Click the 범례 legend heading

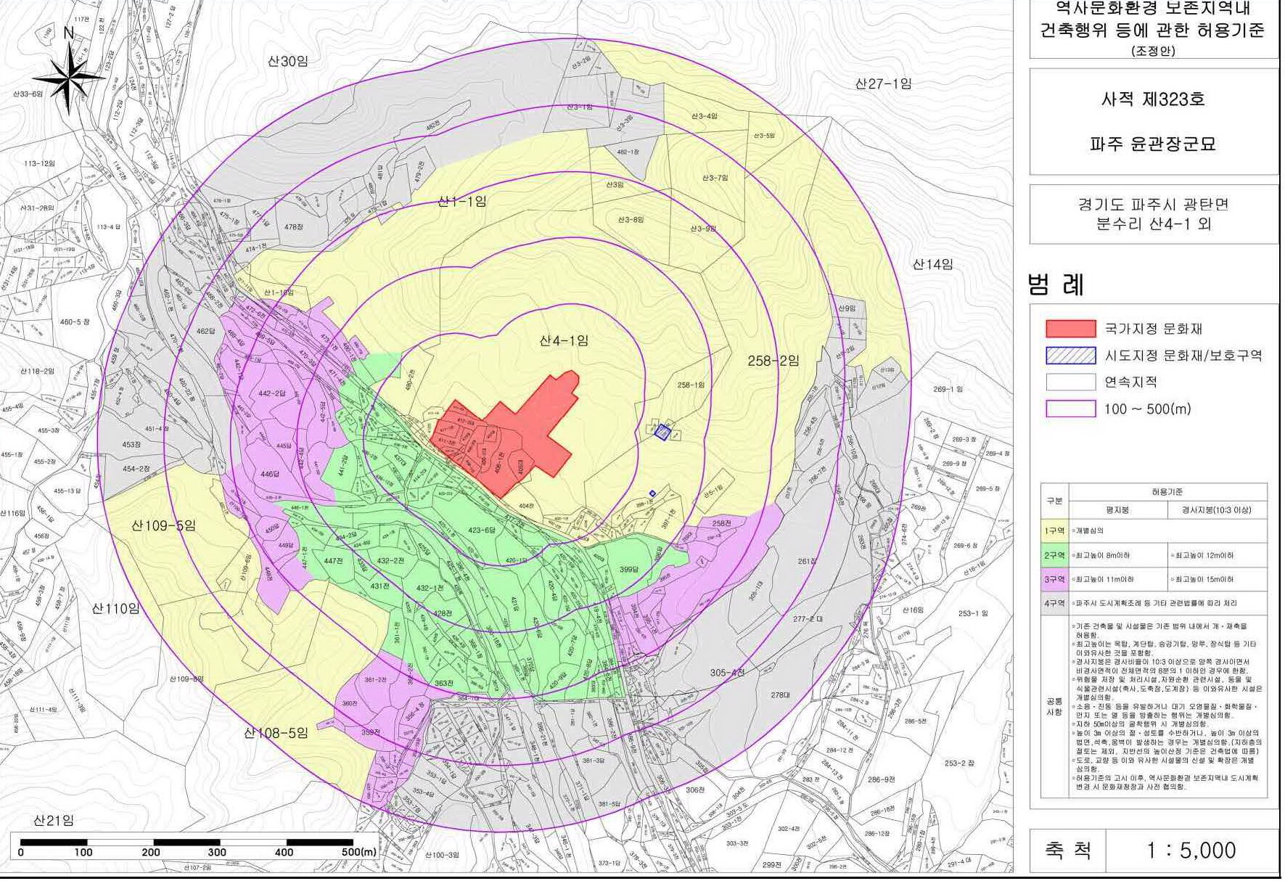(1056, 284)
